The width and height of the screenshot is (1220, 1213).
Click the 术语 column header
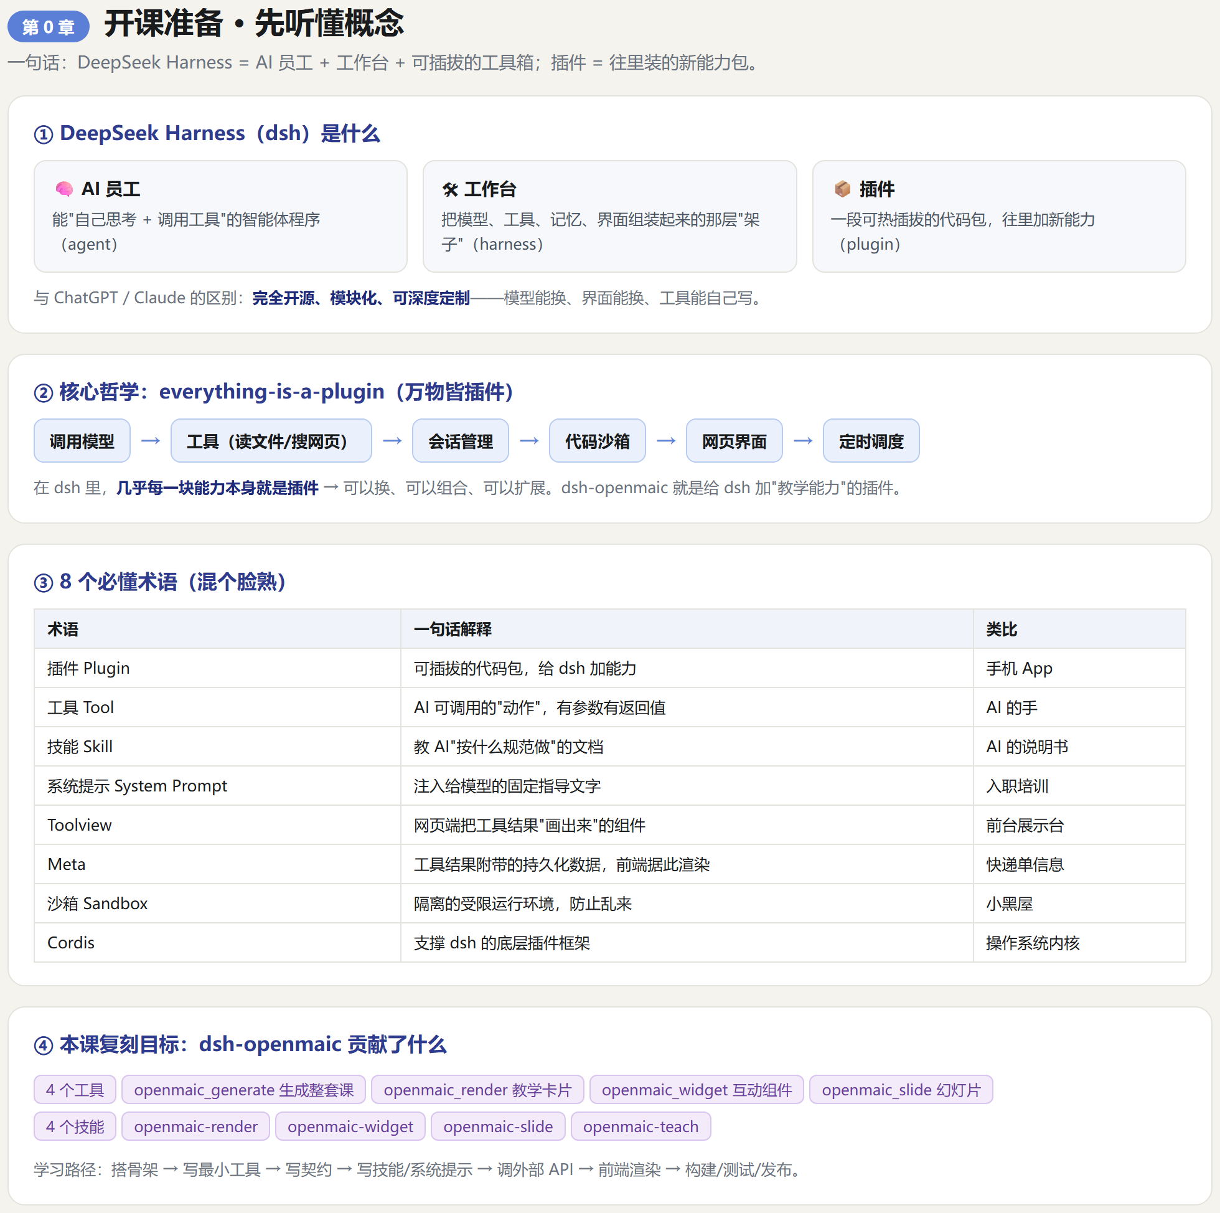click(x=217, y=630)
